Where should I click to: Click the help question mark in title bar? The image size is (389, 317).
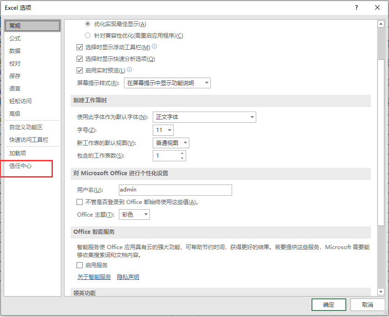tap(357, 7)
